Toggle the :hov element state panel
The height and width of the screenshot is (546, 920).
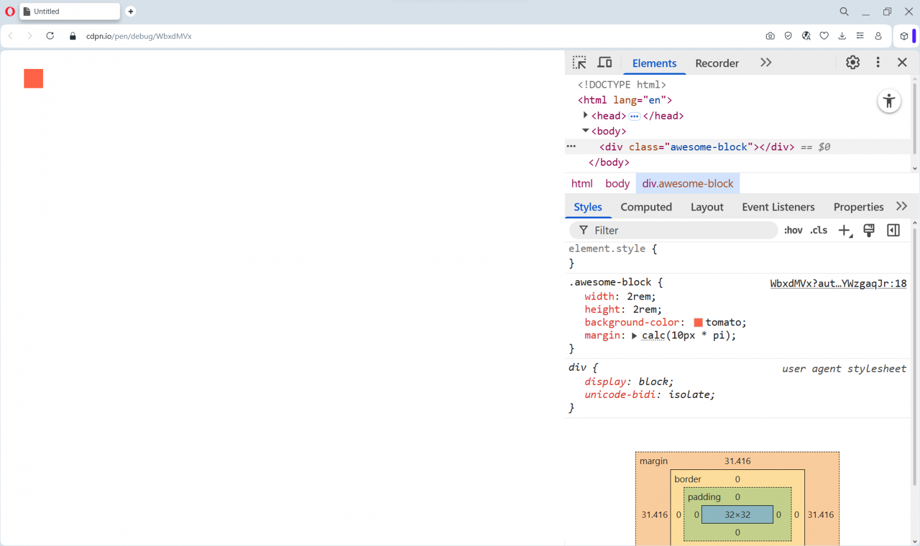pos(793,231)
